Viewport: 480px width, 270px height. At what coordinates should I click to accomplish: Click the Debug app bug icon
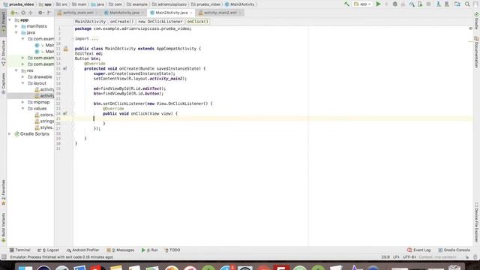click(x=395, y=4)
